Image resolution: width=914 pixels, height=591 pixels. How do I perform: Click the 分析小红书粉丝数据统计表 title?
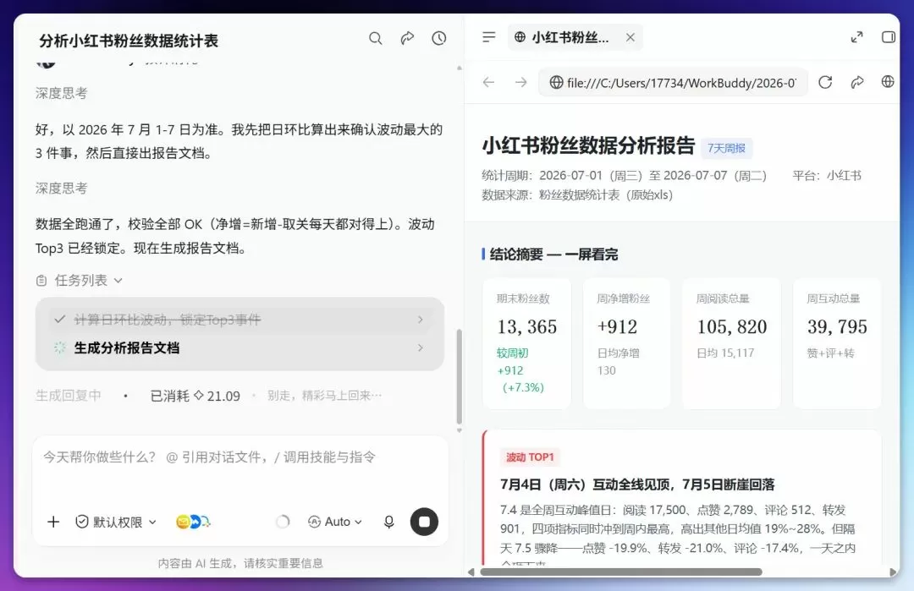tap(129, 41)
